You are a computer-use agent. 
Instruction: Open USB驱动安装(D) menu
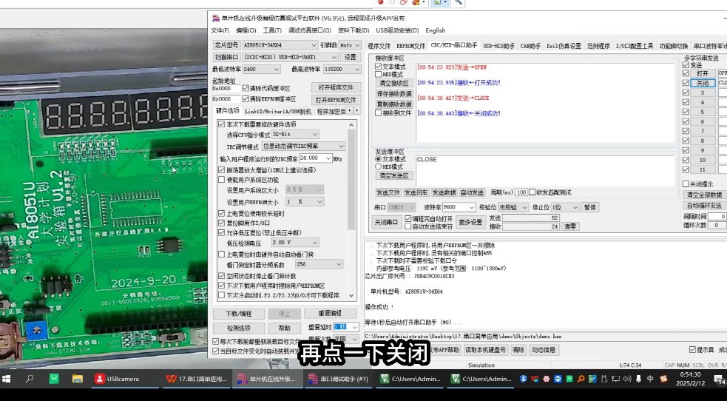(x=397, y=30)
